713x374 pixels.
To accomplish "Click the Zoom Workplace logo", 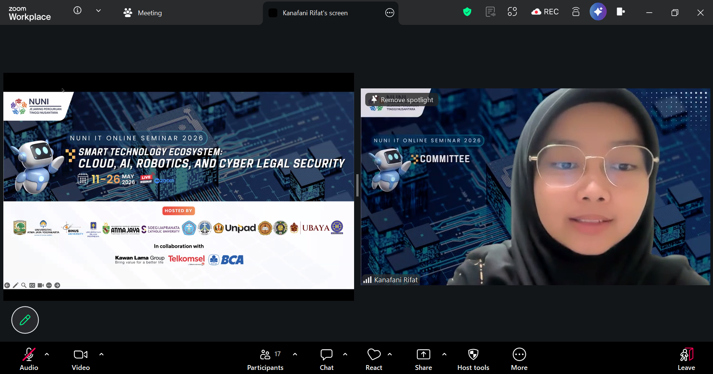I will tap(30, 13).
